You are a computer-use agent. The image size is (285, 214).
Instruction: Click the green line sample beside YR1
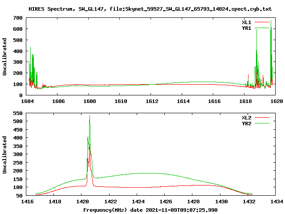(x=262, y=28)
